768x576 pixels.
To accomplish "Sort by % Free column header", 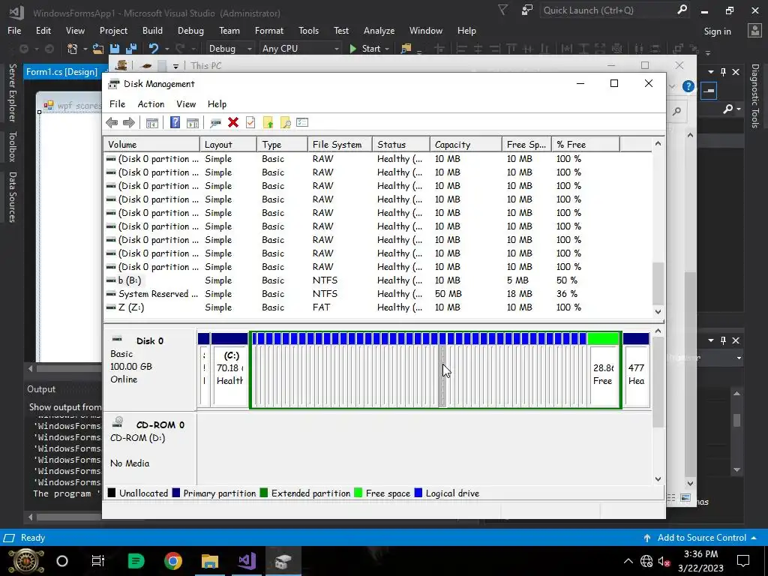I will pos(586,145).
